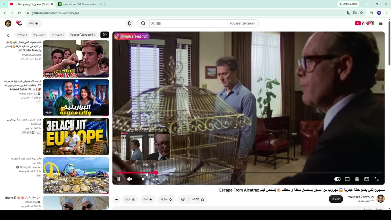391x220 pixels.
Task: Click the page's vertical scrollbar
Action: point(389,43)
